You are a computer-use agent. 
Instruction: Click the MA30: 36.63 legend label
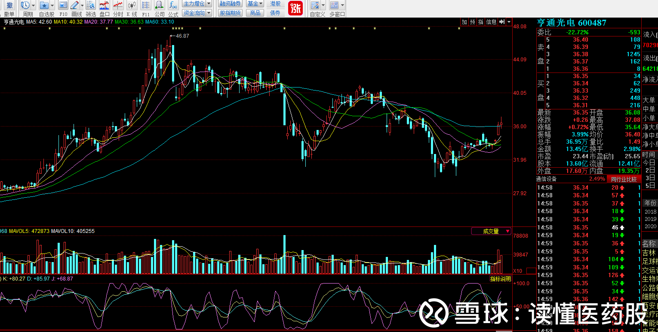[x=129, y=22]
